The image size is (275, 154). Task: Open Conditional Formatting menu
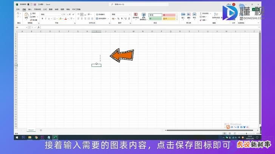136,16
